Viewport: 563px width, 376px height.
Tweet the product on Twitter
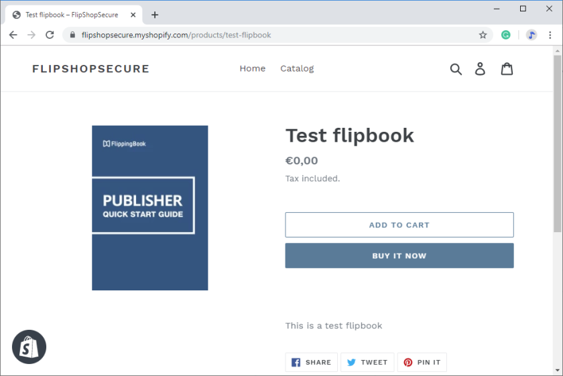point(367,362)
